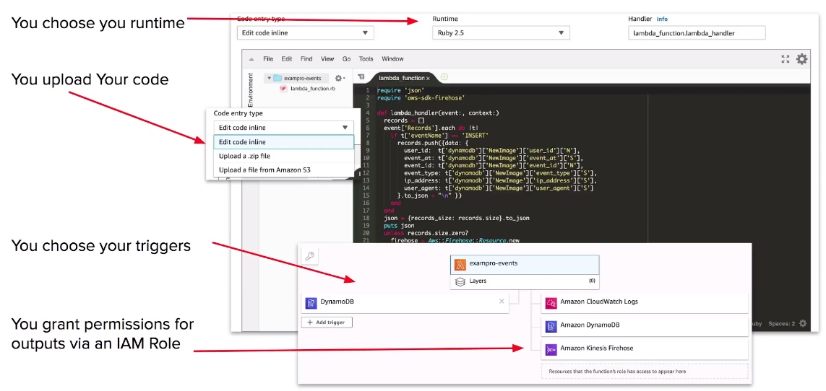Viewport: 826px width, 391px height.
Task: Click the orange Lambda function icon
Action: point(460,263)
